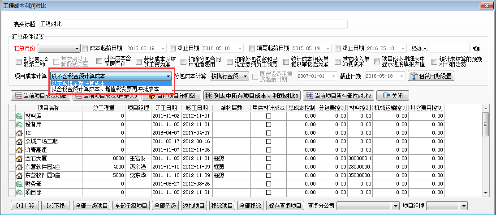This screenshot has height=215, width=496.
Task: Choose 以不含税金额计算成本 from the list
Action: [x=78, y=84]
